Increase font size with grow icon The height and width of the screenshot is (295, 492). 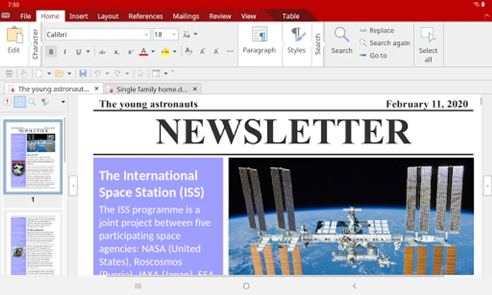(203, 51)
